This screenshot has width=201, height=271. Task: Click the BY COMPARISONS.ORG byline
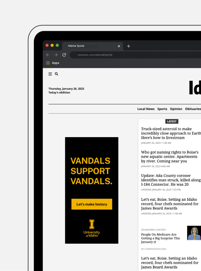[154, 249]
